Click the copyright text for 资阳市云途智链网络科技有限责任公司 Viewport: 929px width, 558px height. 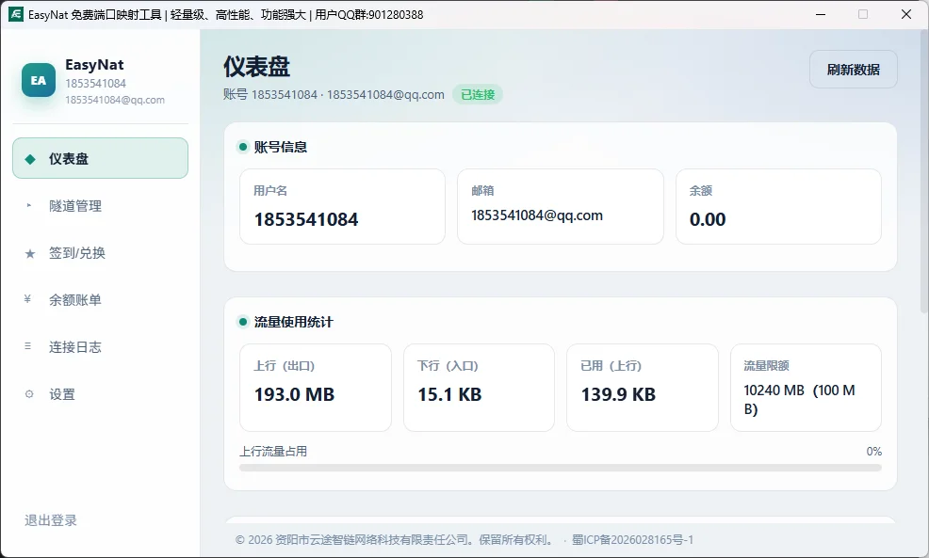(x=395, y=540)
